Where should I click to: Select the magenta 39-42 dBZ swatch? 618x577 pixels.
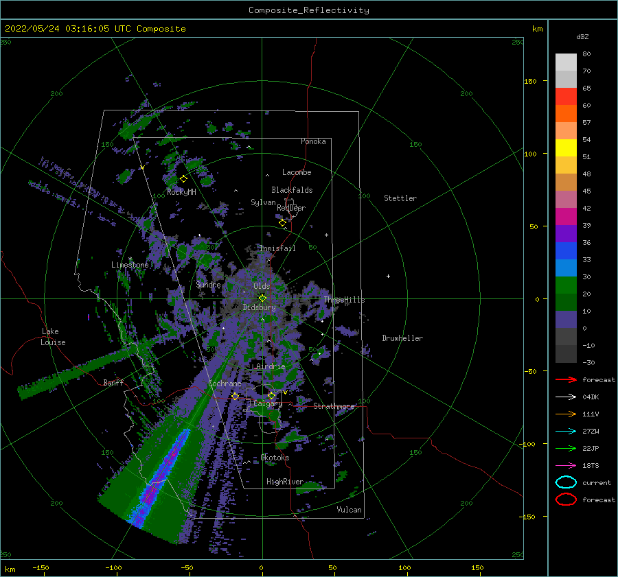[566, 217]
